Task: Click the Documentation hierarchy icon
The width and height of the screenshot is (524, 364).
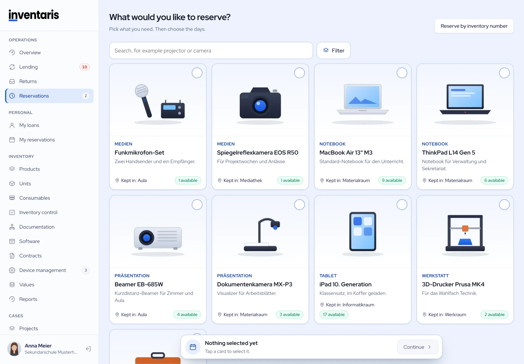Action: coord(12,227)
